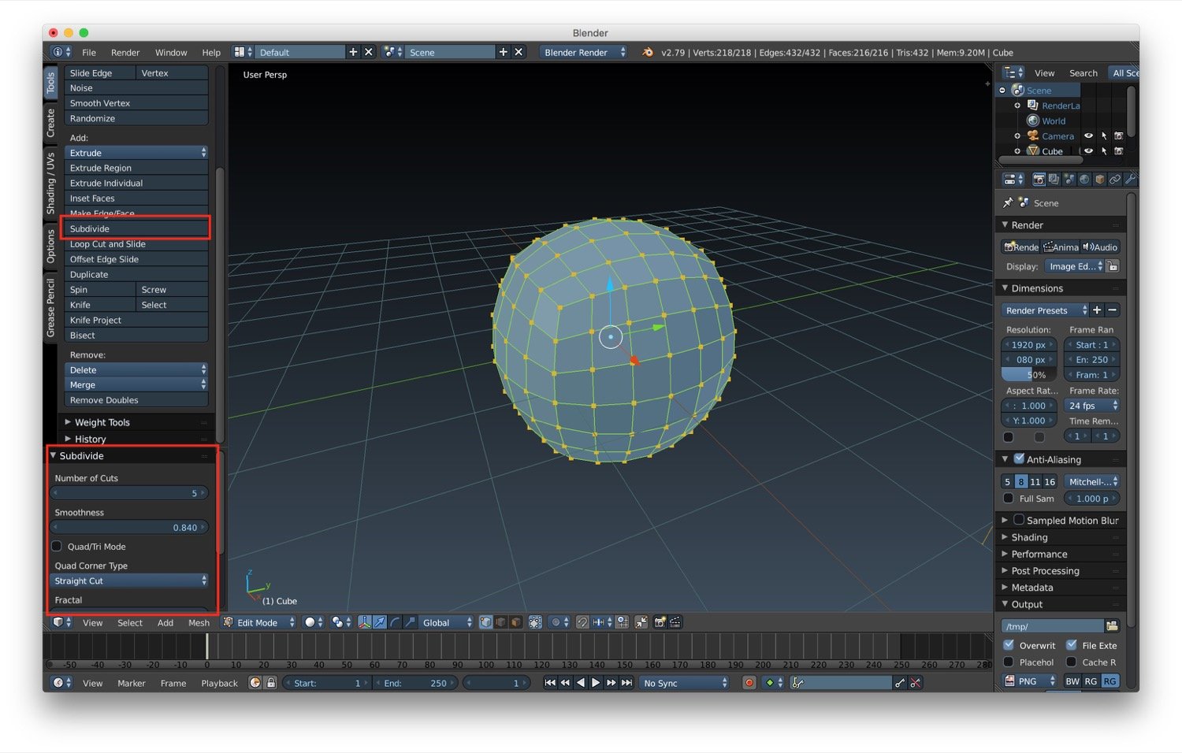Click the output folder browse icon
The width and height of the screenshot is (1182, 753).
tap(1112, 626)
